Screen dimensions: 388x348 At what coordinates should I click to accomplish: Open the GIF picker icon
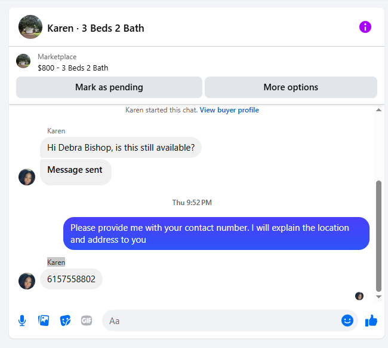87,320
